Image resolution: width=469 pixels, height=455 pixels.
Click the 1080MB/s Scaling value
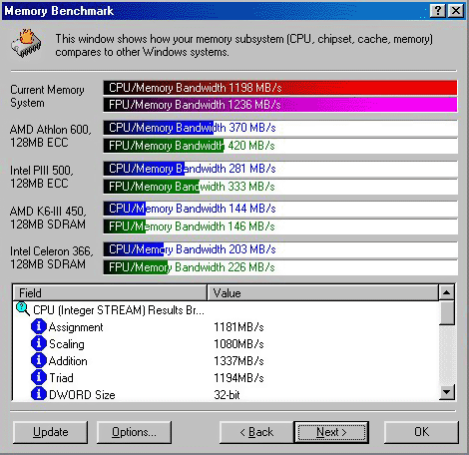coord(238,344)
